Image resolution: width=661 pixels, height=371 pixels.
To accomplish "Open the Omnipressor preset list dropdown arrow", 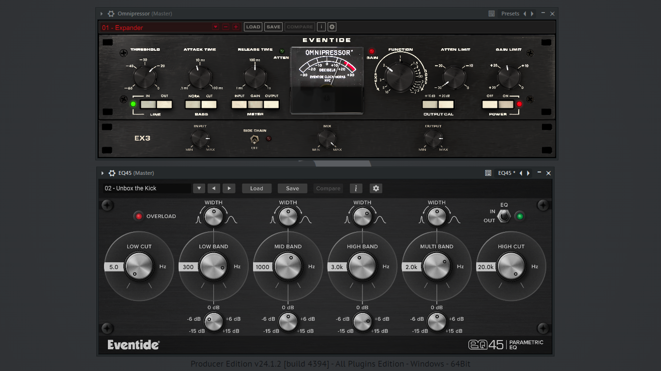I will coord(216,27).
